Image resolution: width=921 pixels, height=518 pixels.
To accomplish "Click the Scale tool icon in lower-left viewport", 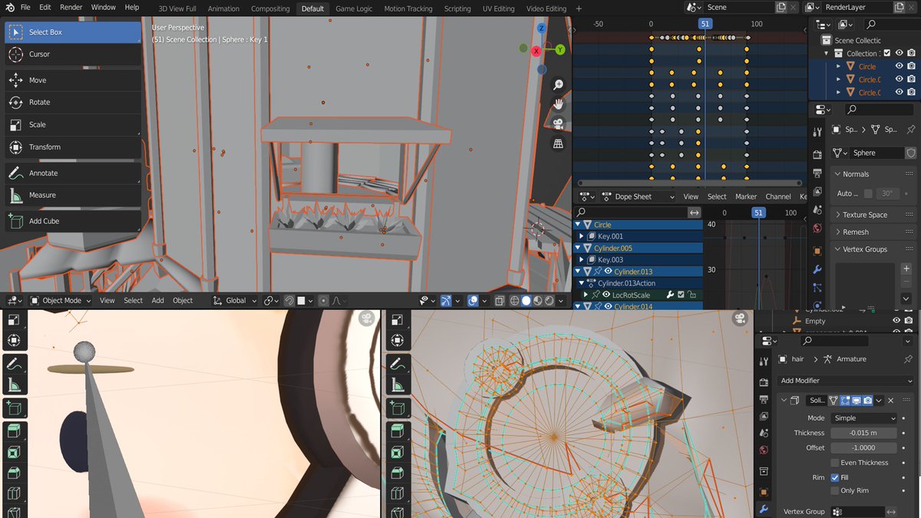I will click(14, 318).
